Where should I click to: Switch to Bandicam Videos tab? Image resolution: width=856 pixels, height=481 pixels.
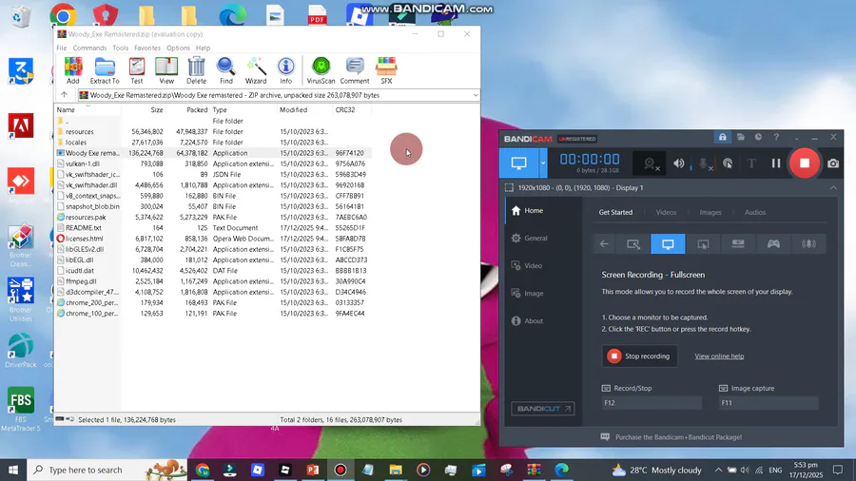666,212
